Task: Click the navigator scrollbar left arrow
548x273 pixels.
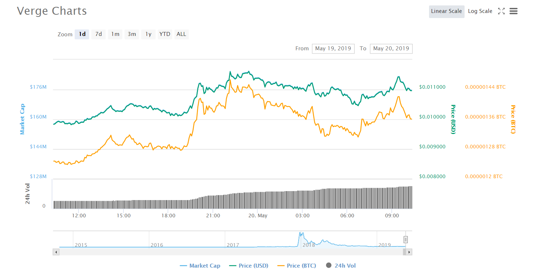Action: point(56,252)
